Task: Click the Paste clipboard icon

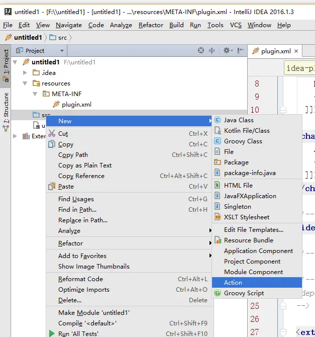Action: coord(51,187)
